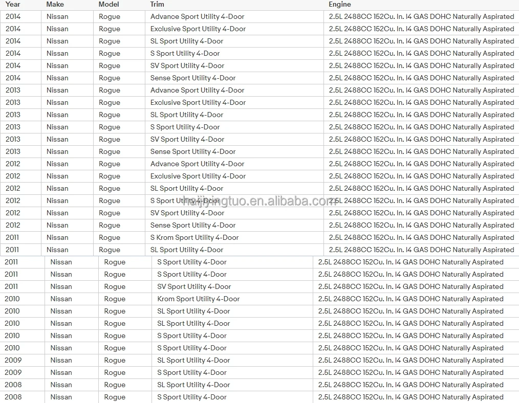Click engine cell in 2014 Sense row
The width and height of the screenshot is (519, 403).
421,78
